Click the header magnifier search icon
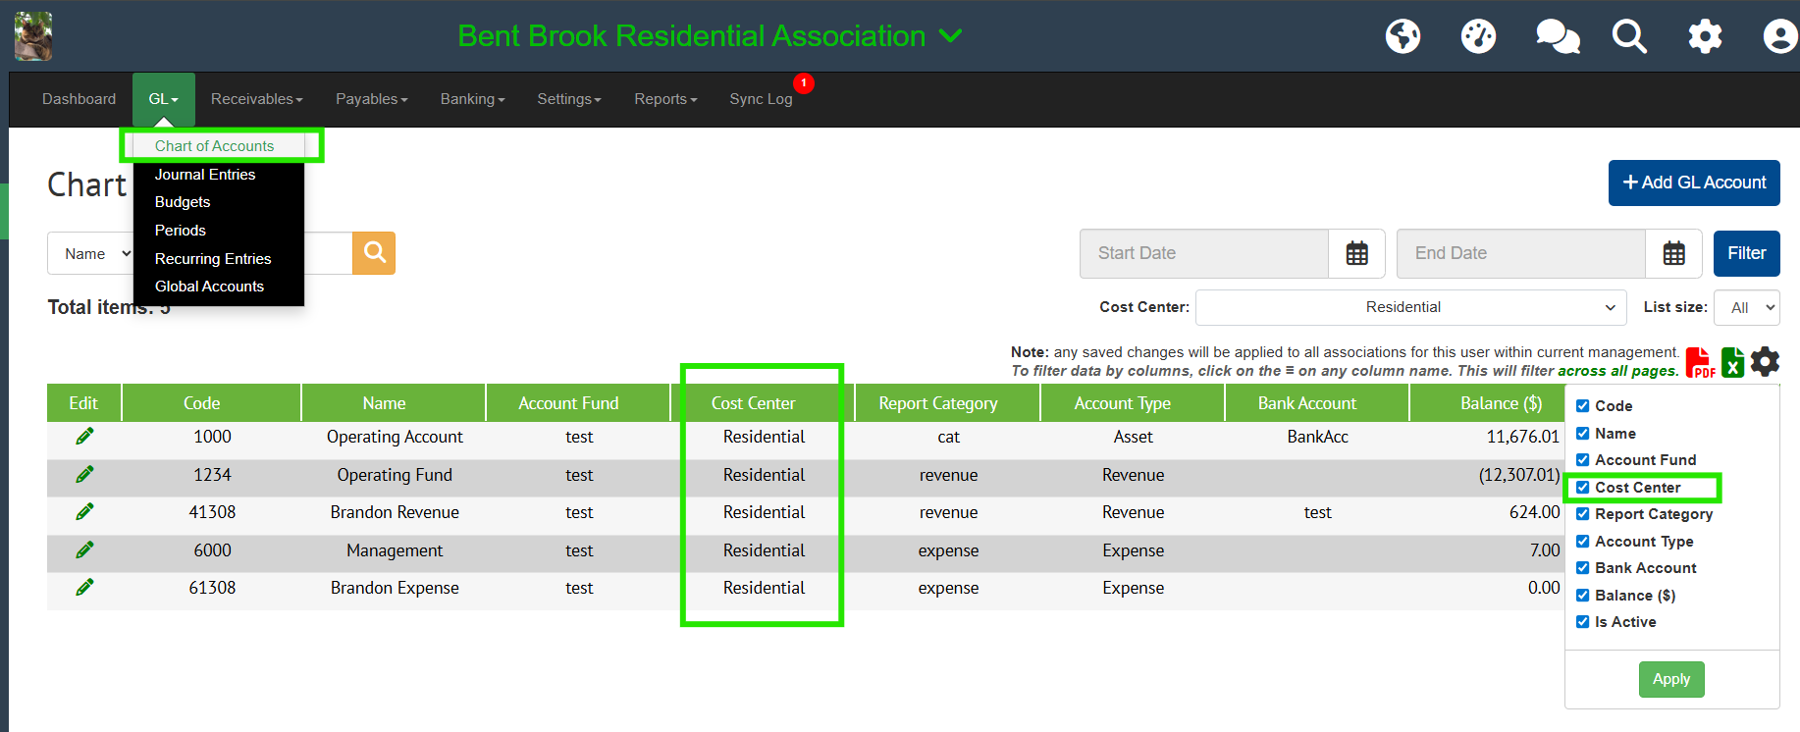 pos(1629,36)
